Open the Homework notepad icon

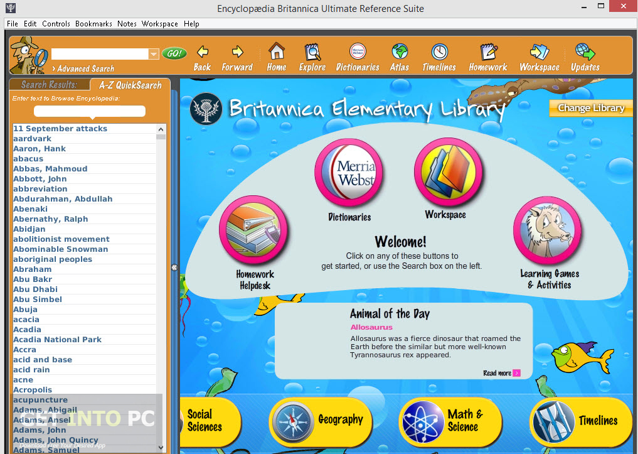coord(488,51)
